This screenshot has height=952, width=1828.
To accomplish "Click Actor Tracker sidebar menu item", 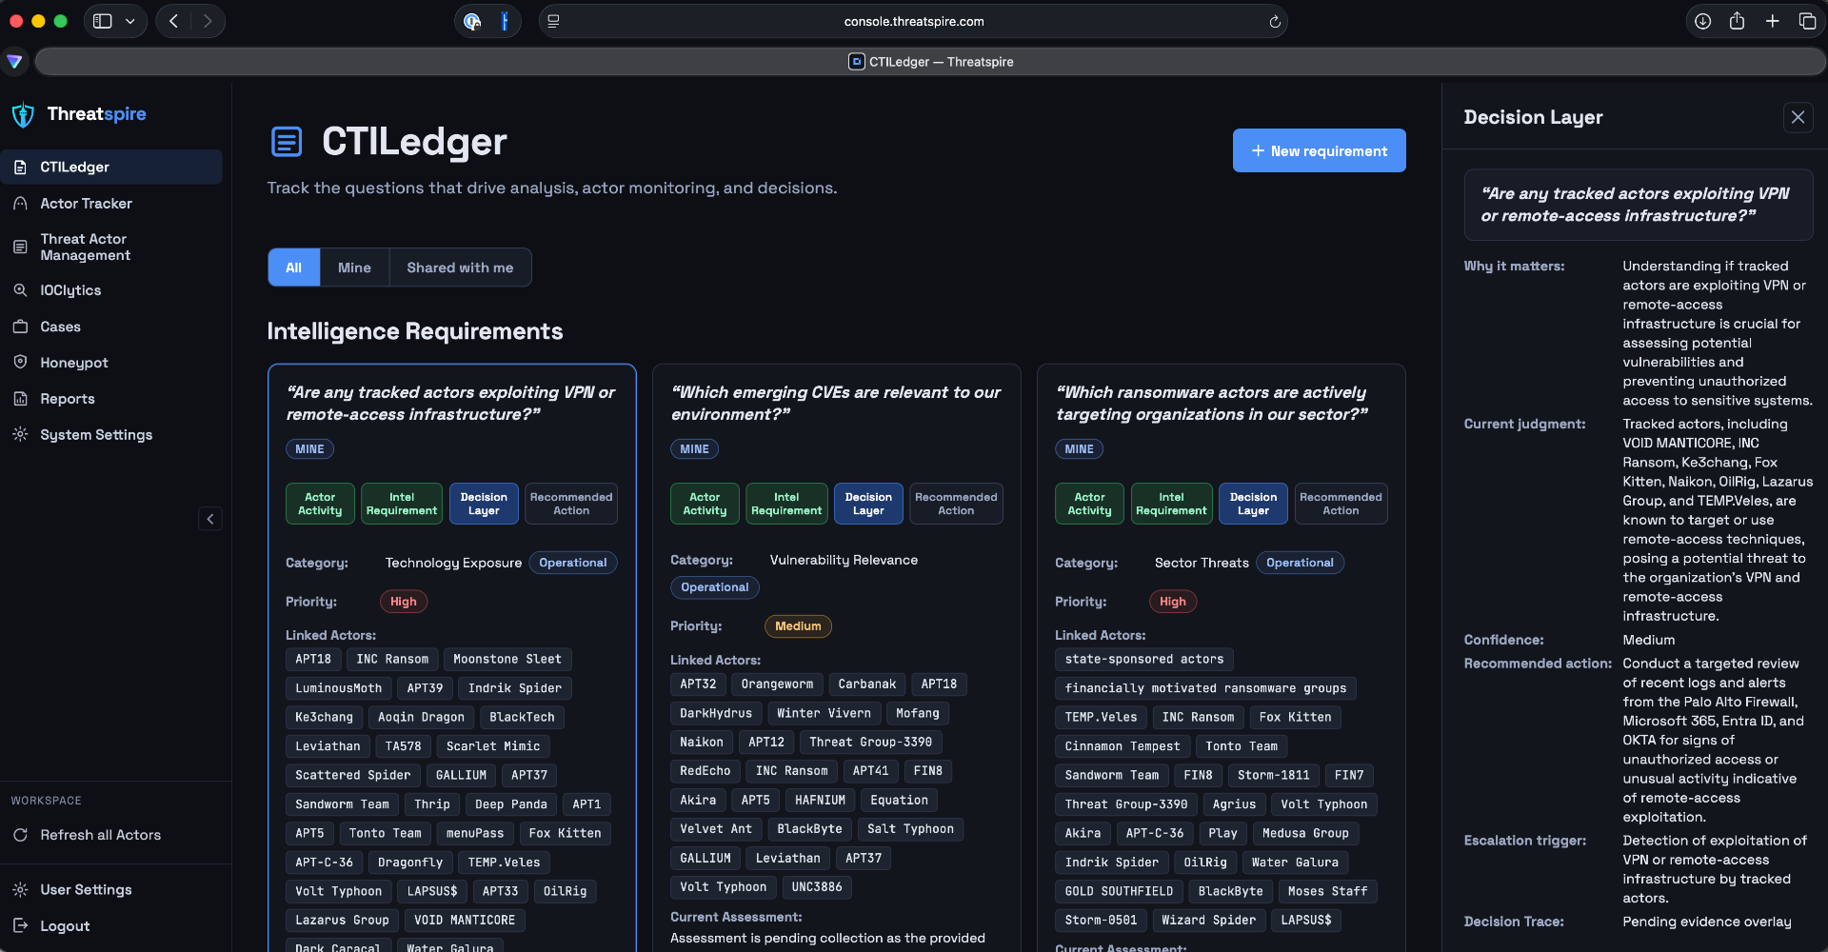I will [111, 204].
